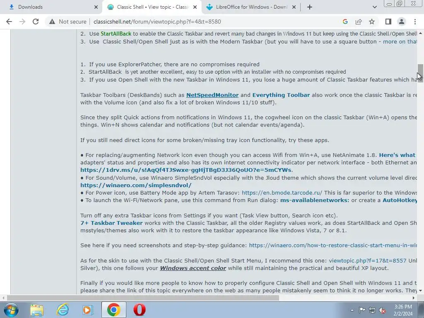The image size is (424, 318).
Task: Close the Downloads tab
Action: coord(96,7)
